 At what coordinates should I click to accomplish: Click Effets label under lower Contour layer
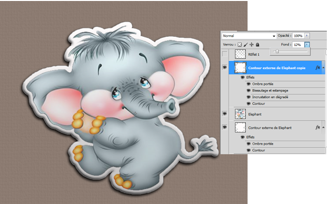250,137
